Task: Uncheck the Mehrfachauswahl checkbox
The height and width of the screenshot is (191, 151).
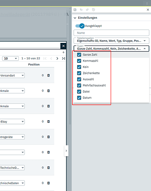Action: [79, 85]
